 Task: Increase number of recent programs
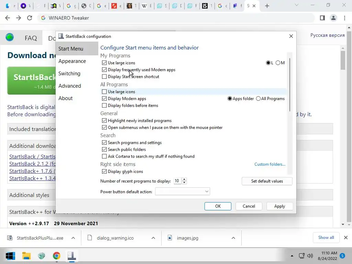tap(184, 179)
